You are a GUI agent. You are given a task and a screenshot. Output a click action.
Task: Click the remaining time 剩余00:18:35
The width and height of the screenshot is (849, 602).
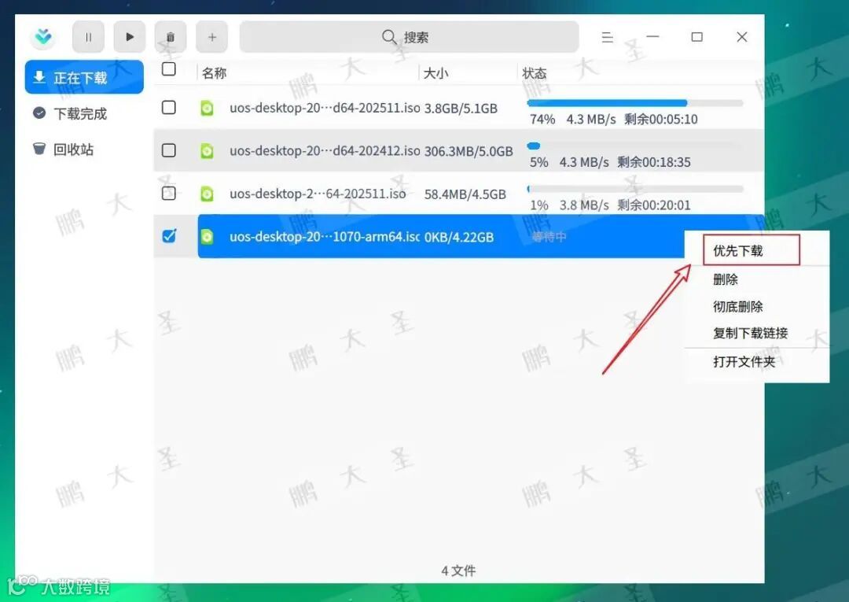(654, 162)
